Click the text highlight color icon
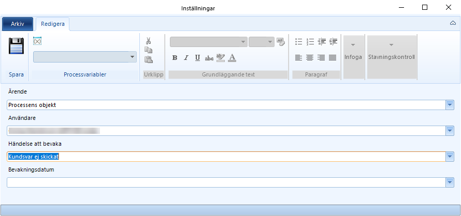461x216 pixels. 221,58
